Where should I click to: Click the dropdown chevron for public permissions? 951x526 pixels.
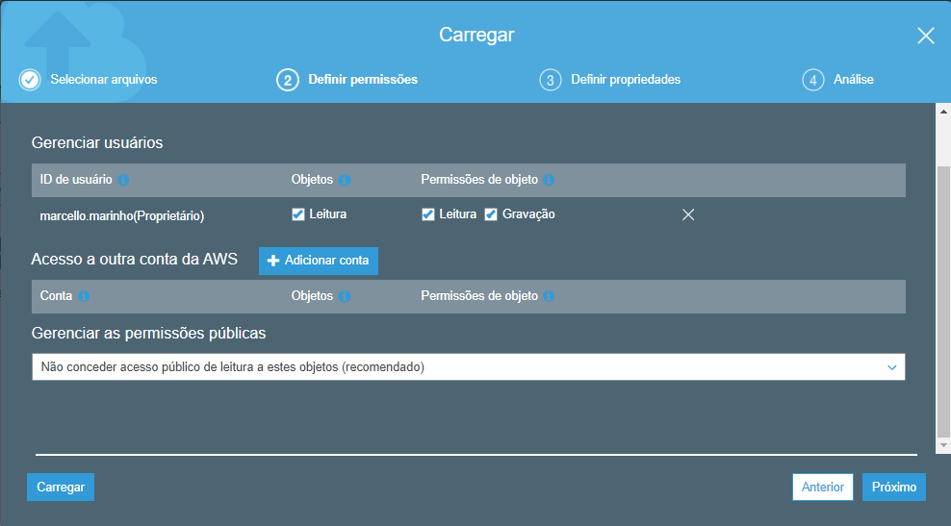[891, 367]
